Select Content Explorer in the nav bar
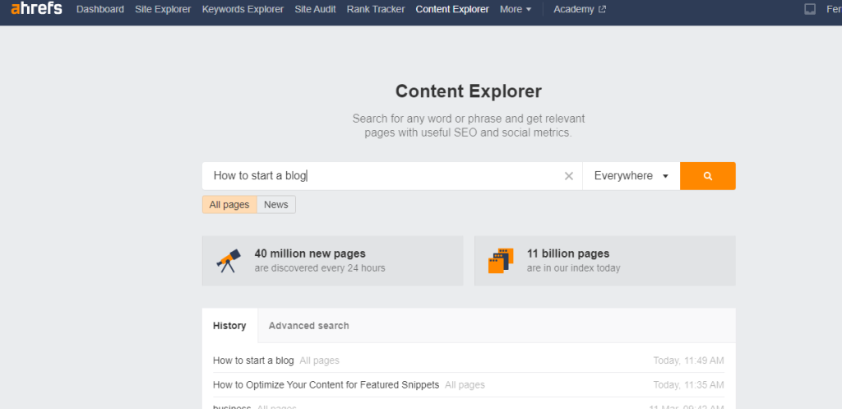Screen dimensions: 842x409 tap(452, 9)
